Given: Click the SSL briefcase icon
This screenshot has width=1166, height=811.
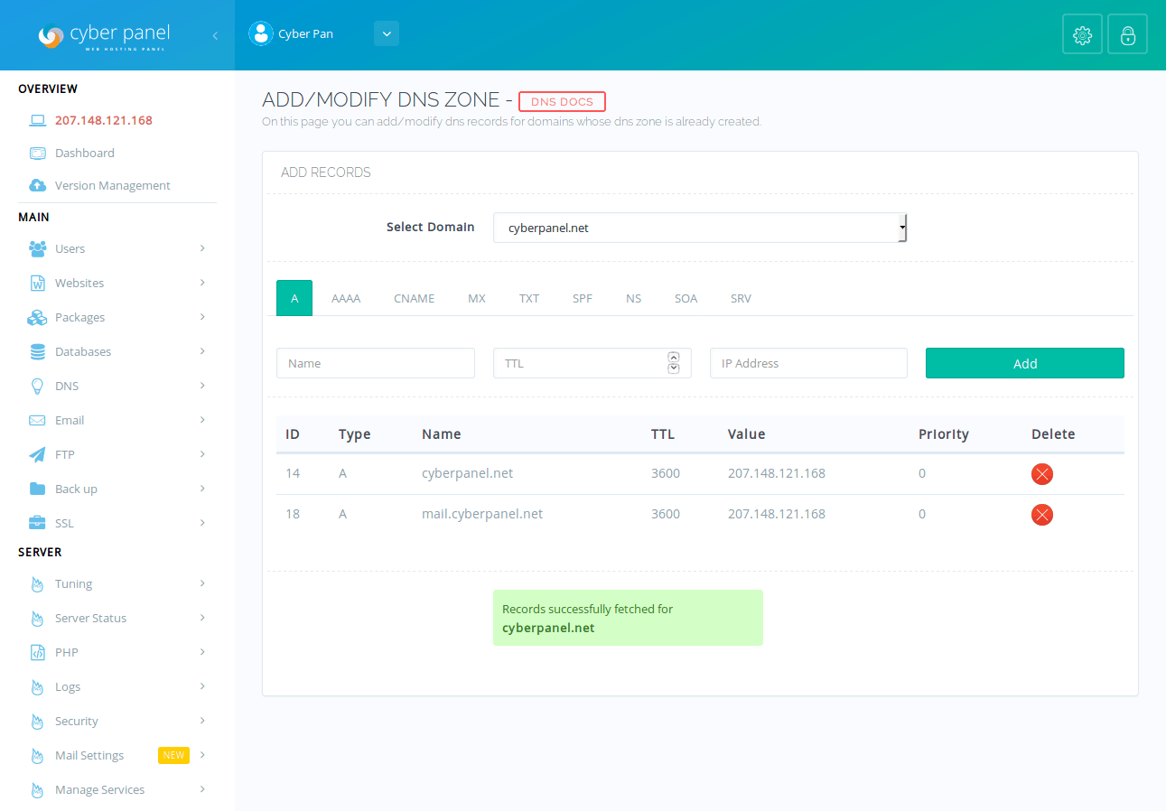Looking at the screenshot, I should pyautogui.click(x=37, y=523).
